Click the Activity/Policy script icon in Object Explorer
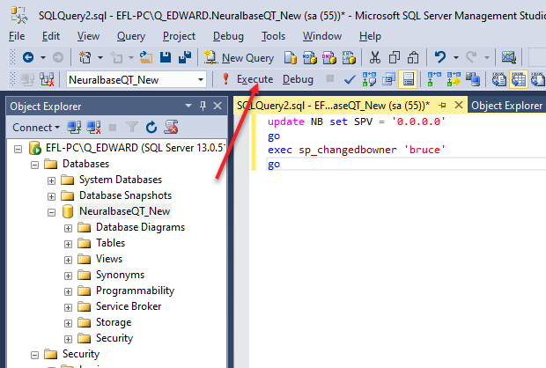Viewport: 546px width, 368px height. [172, 128]
